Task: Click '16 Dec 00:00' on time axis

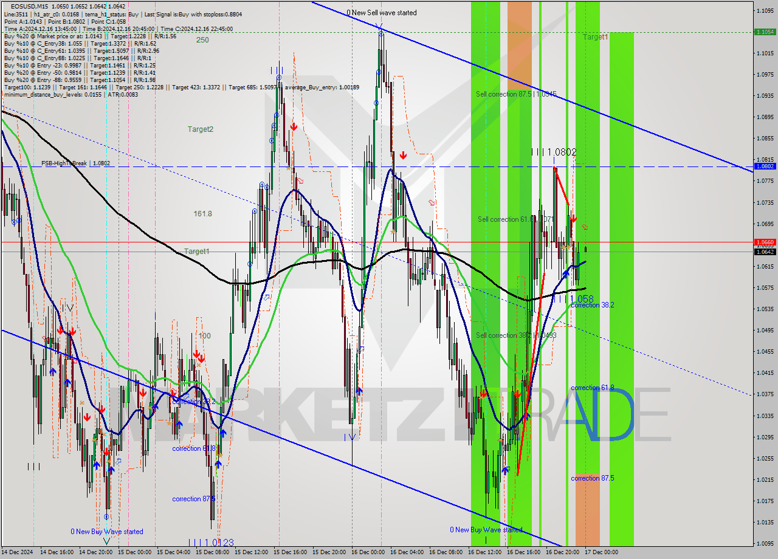Action: tap(368, 552)
